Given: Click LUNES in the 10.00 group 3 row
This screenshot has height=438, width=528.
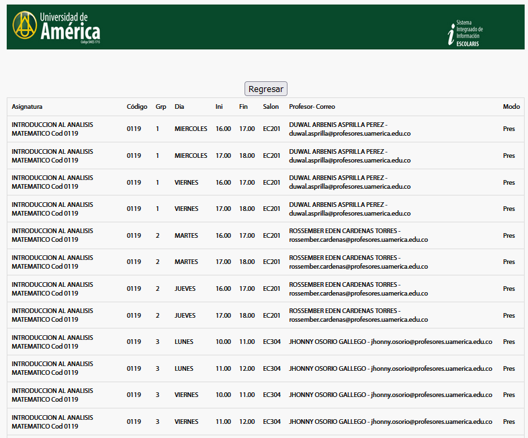Looking at the screenshot, I should [184, 342].
